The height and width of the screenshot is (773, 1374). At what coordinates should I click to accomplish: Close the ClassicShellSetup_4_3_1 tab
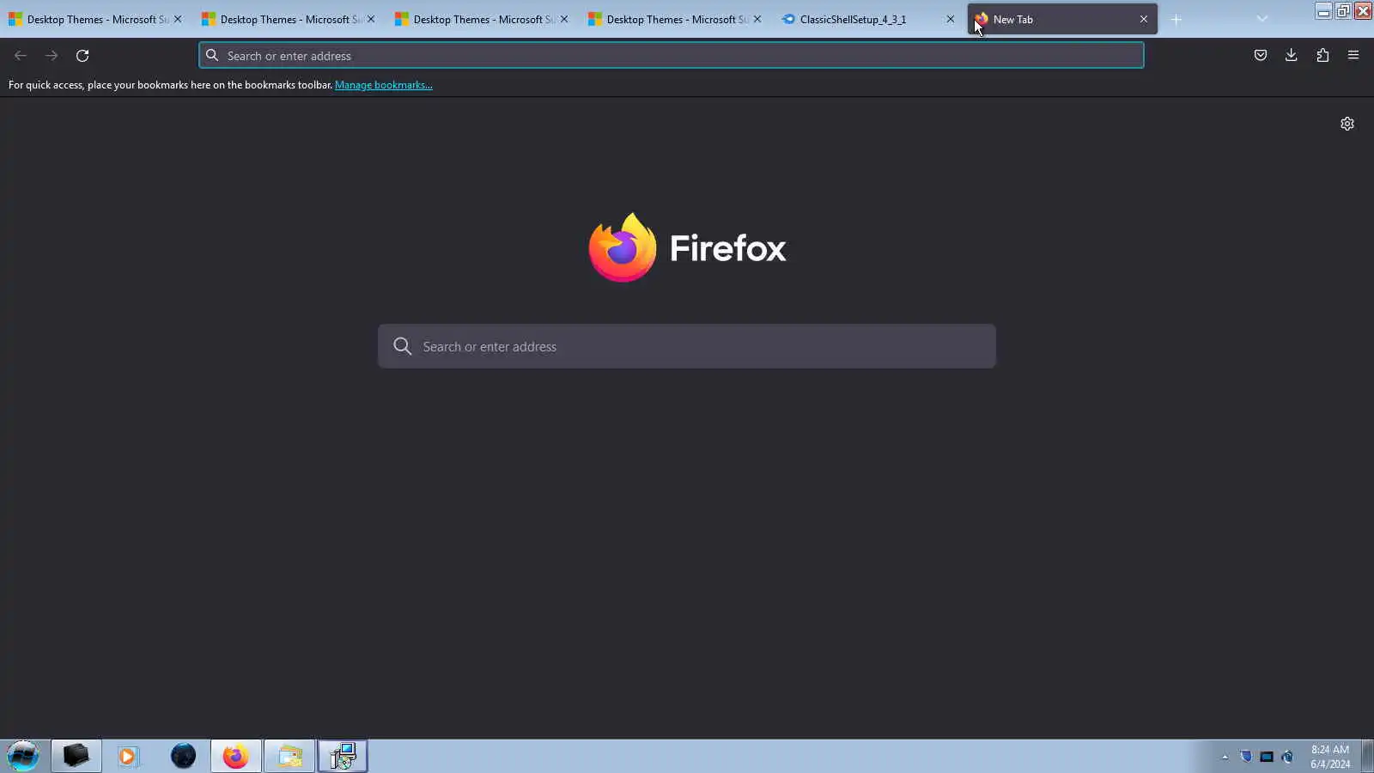[951, 19]
